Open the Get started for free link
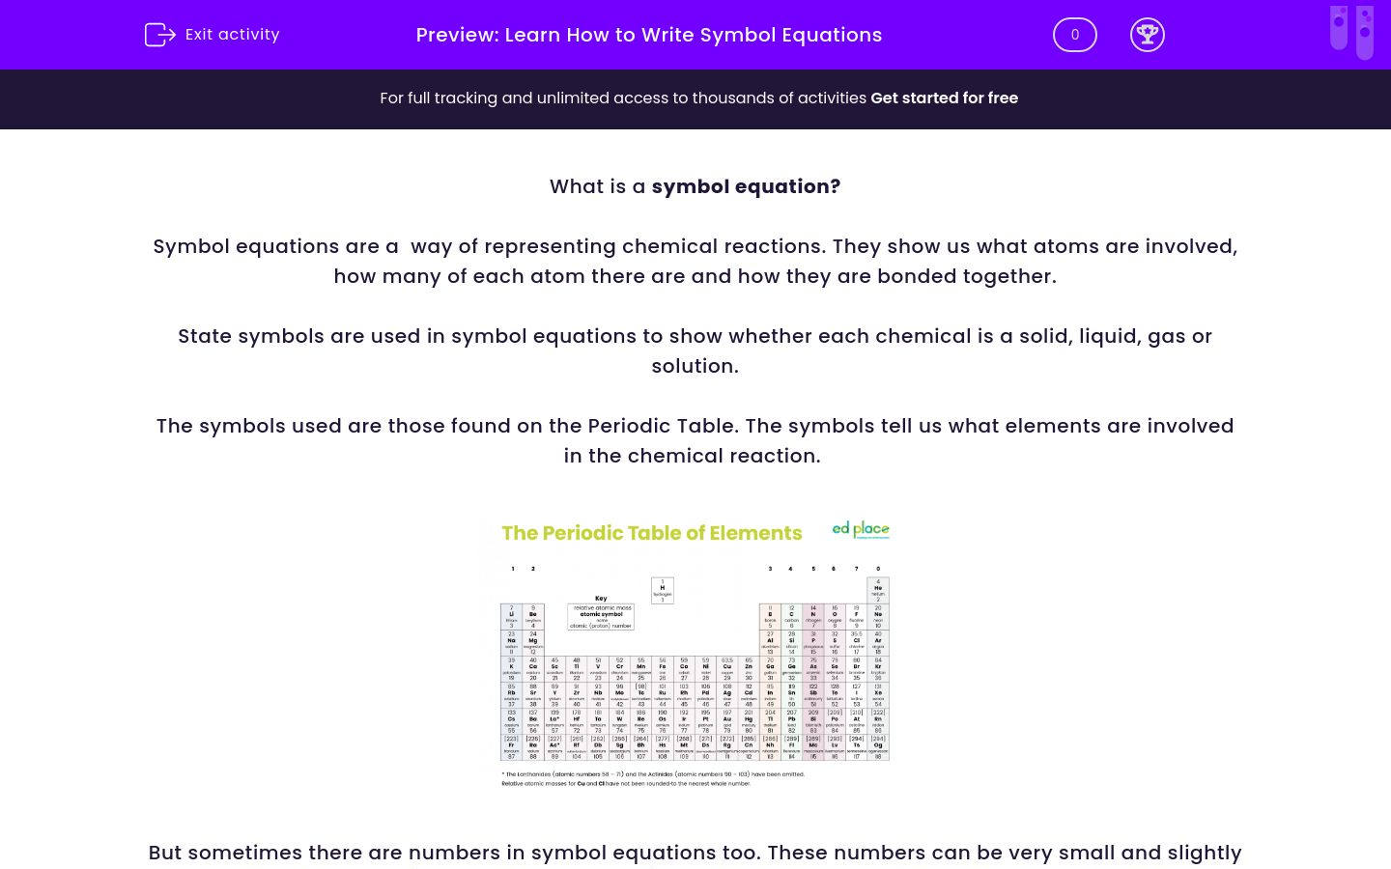Image resolution: width=1391 pixels, height=869 pixels. point(945,98)
